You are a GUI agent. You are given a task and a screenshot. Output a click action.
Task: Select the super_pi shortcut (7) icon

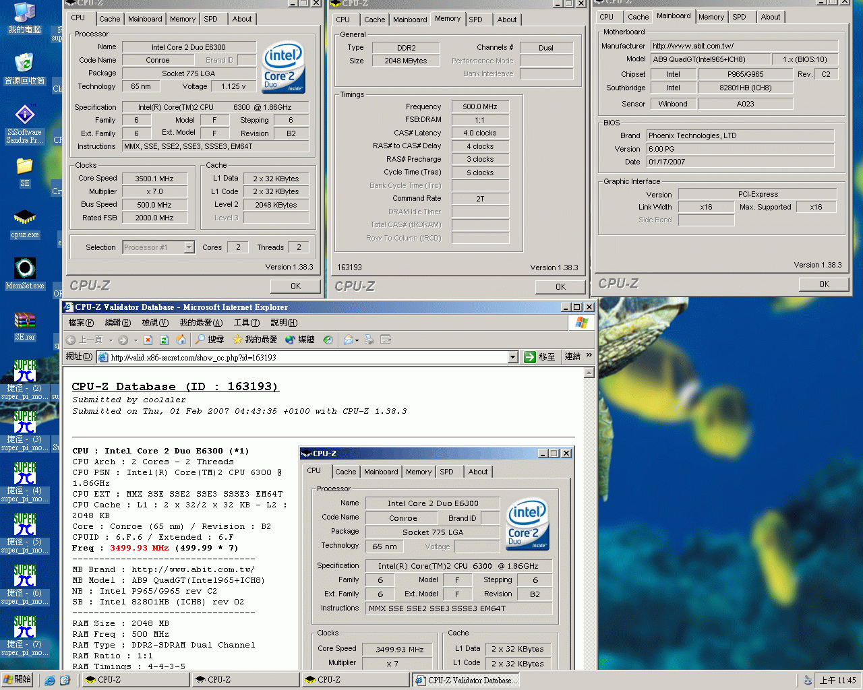click(25, 636)
